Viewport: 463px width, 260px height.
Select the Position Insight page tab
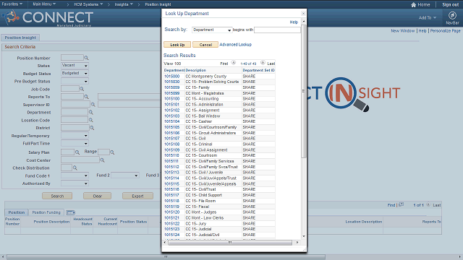[20, 38]
